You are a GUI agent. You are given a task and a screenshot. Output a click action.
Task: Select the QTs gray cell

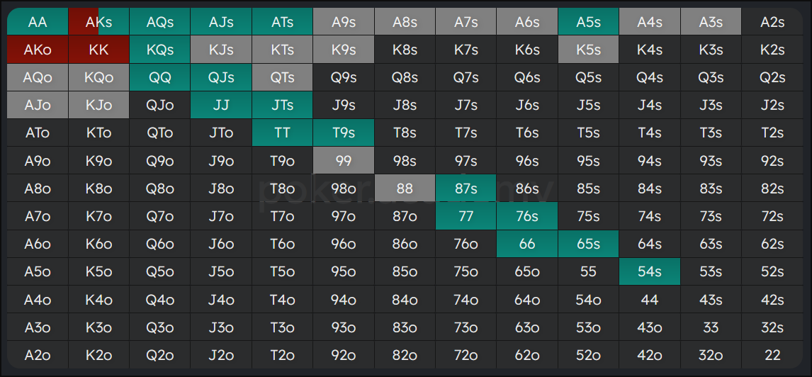(282, 78)
